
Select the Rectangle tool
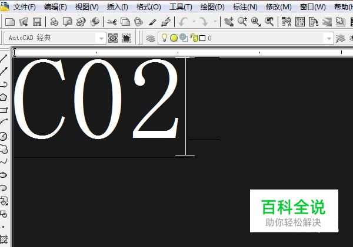(4, 110)
